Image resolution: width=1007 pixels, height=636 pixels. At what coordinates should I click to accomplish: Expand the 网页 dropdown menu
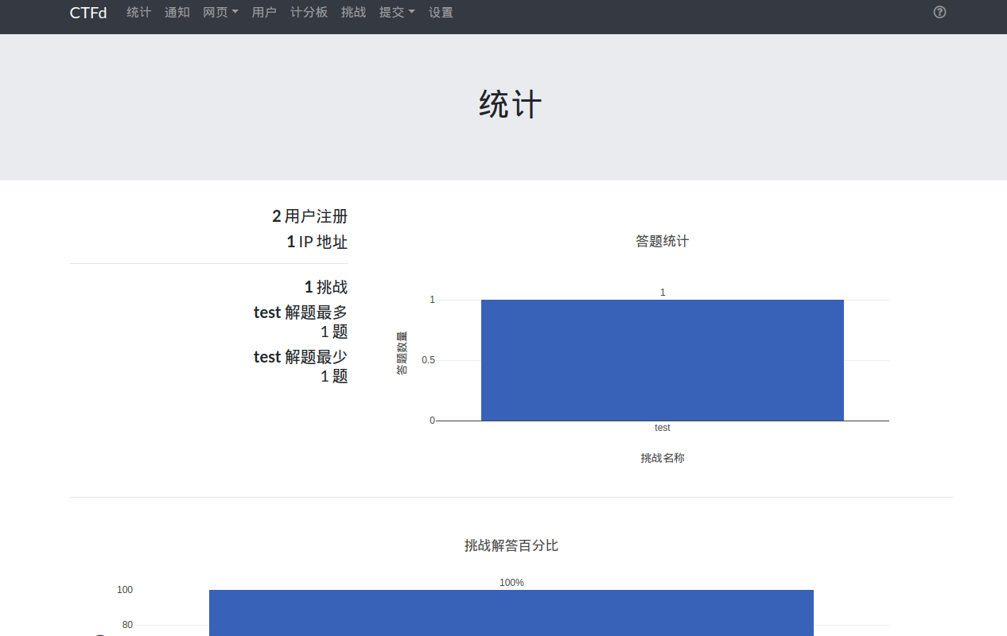coord(220,13)
